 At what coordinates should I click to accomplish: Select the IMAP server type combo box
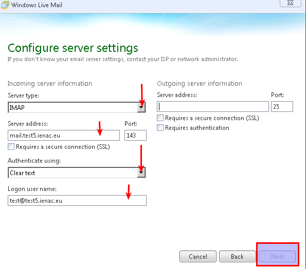[x=77, y=107]
